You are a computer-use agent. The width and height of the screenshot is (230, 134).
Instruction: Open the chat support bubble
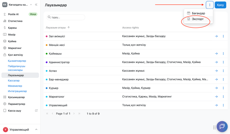222,126
